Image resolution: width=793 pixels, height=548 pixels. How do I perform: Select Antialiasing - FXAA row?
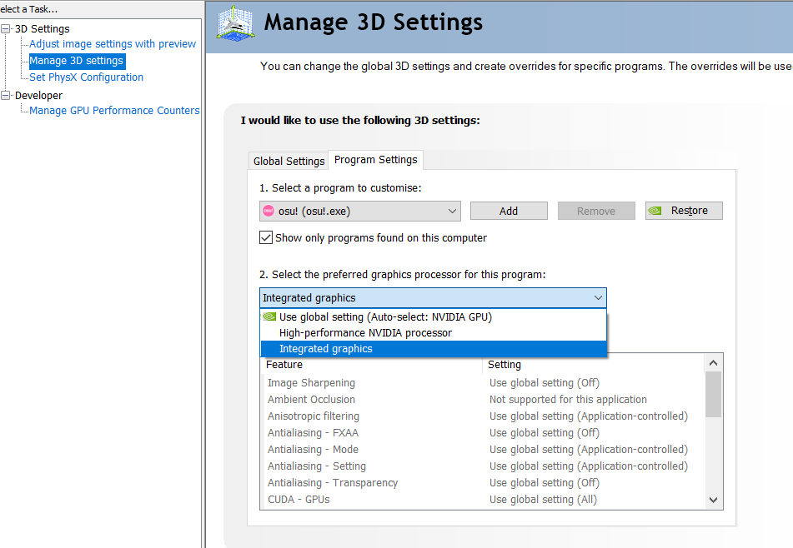click(483, 433)
